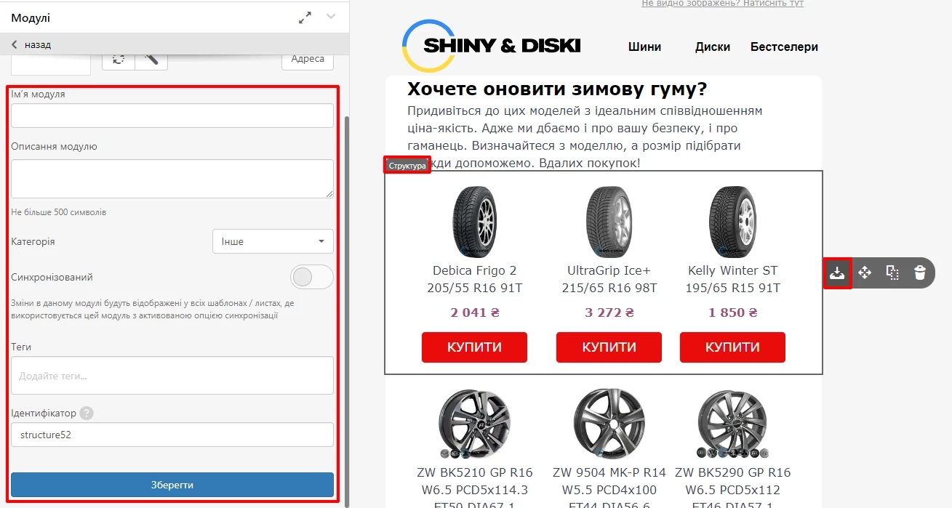Go back via the назад link

pyautogui.click(x=31, y=44)
